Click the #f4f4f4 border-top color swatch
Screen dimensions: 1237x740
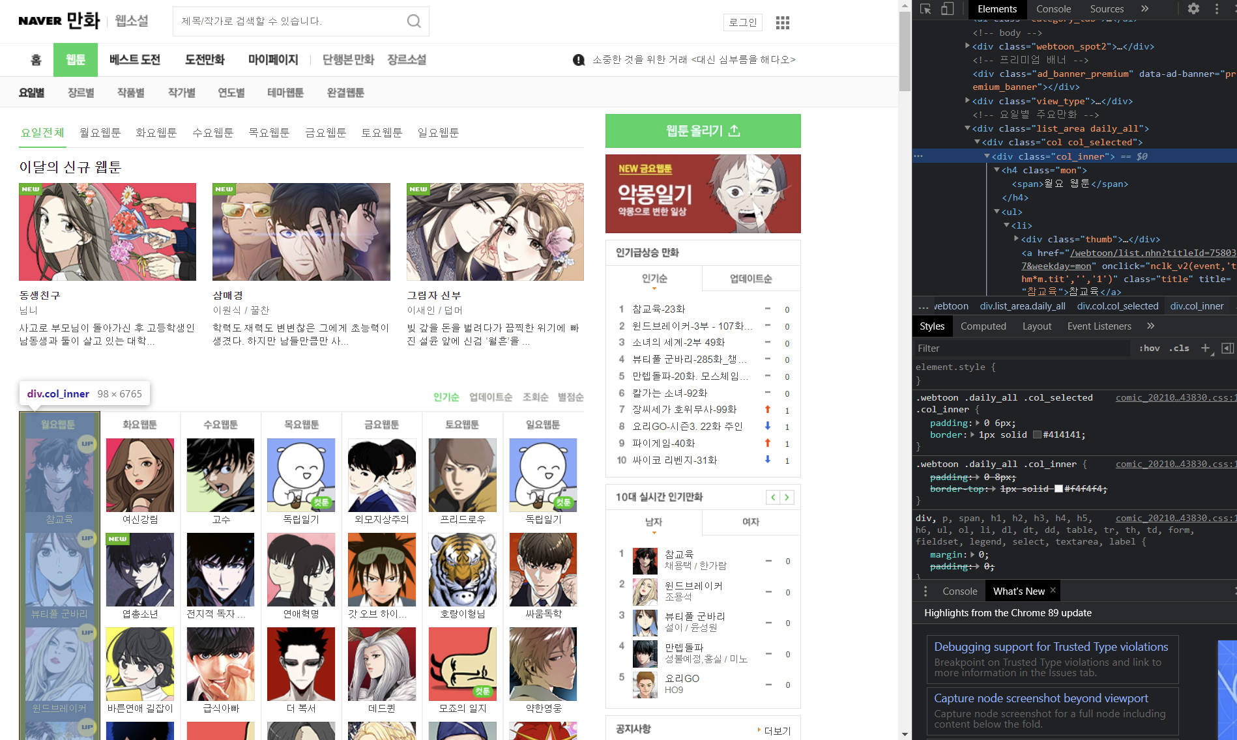pos(1058,489)
